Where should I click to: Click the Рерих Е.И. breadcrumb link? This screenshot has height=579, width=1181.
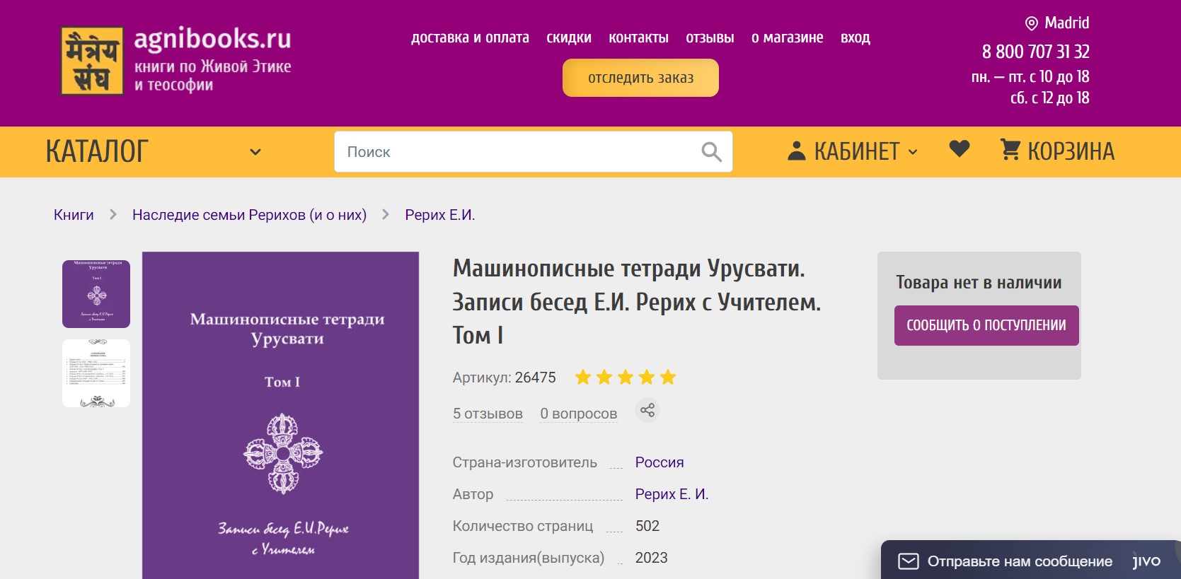[439, 215]
